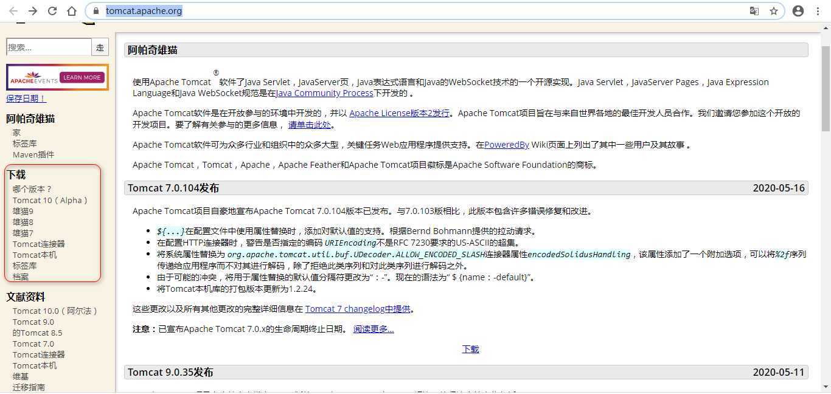Open the Chrome profile avatar
Viewport: 831px width, 394px height.
pos(798,11)
